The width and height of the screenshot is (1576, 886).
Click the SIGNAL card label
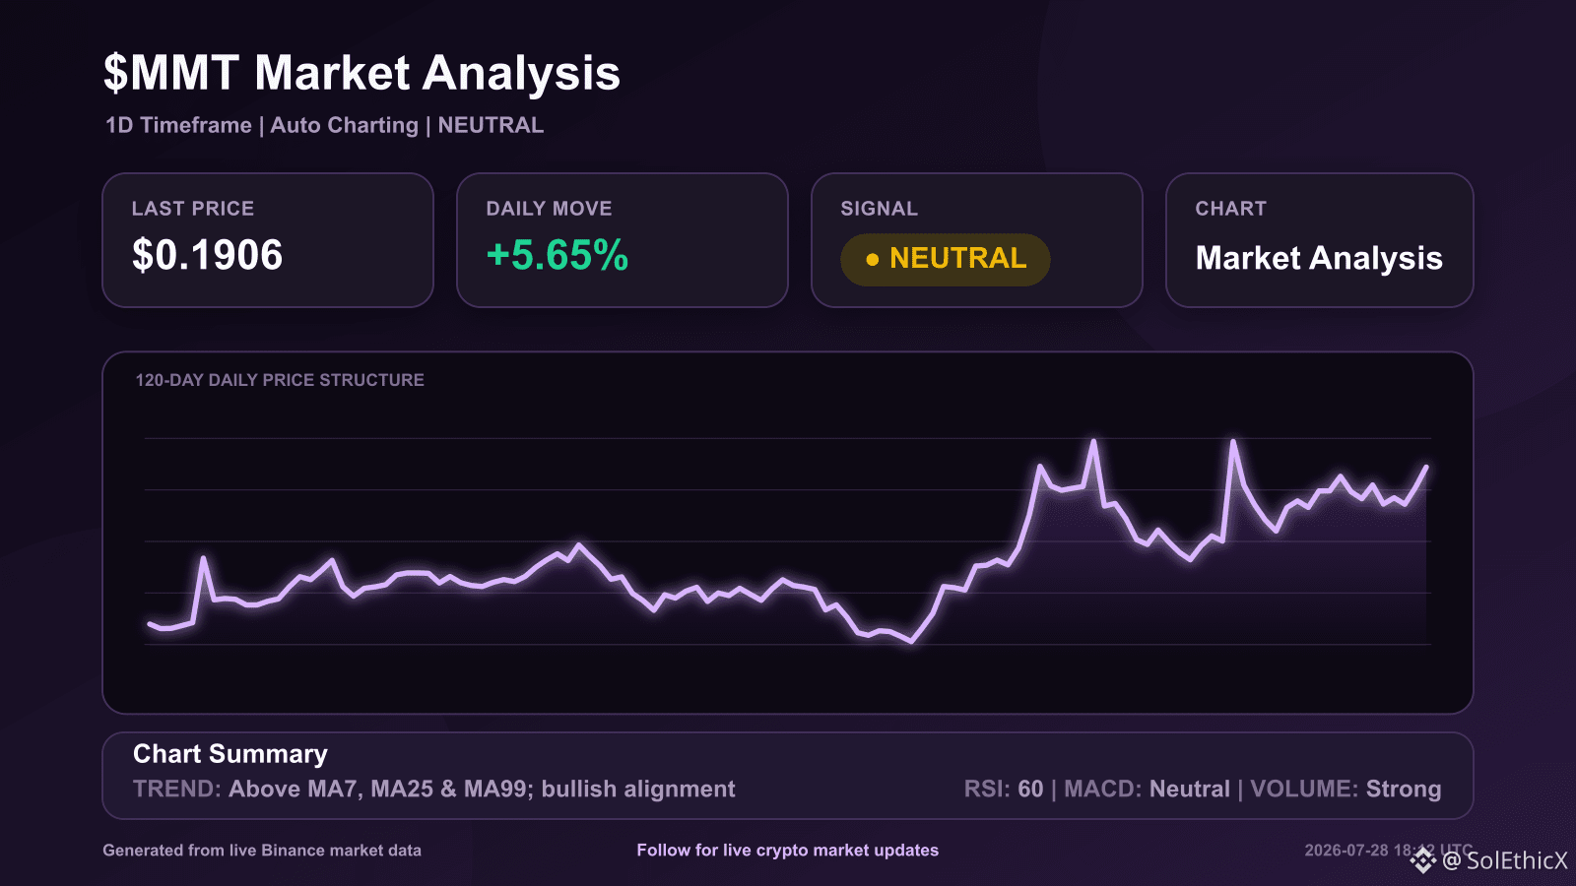tap(879, 209)
